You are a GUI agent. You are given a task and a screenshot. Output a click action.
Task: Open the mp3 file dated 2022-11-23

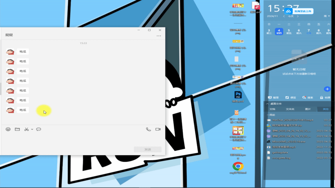(299, 147)
